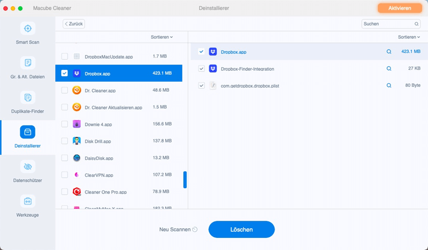Click Dropbox icon in highlighted app row

click(77, 73)
